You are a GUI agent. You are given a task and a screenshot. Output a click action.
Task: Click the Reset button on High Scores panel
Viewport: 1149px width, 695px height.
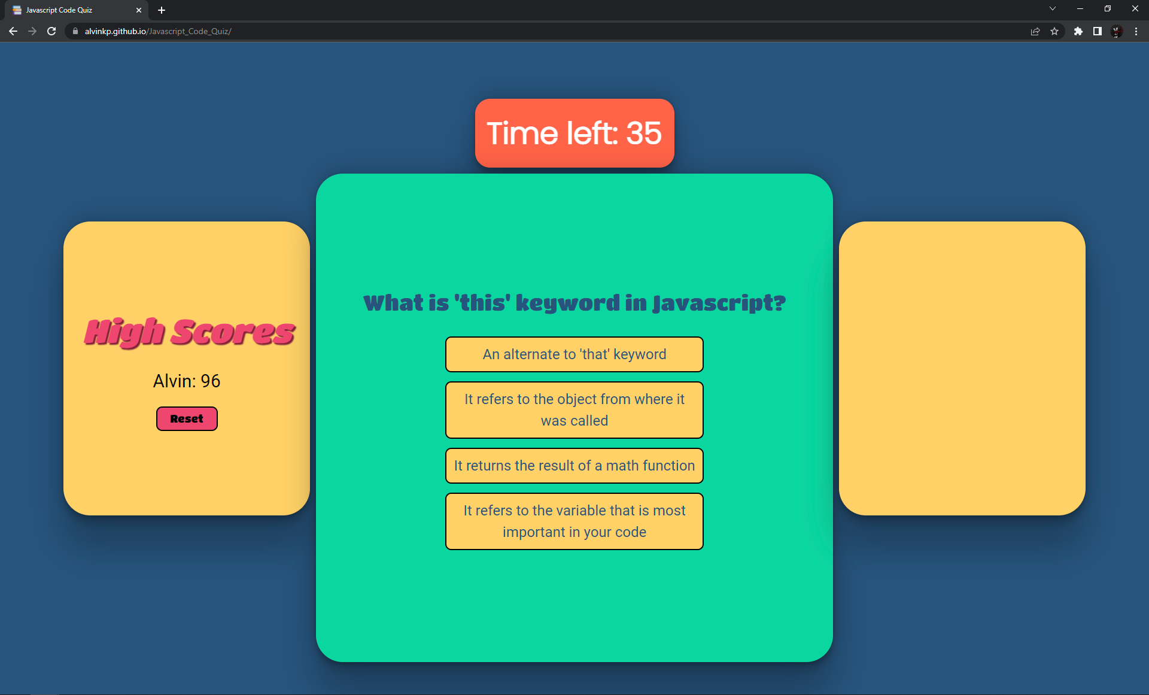pyautogui.click(x=187, y=418)
